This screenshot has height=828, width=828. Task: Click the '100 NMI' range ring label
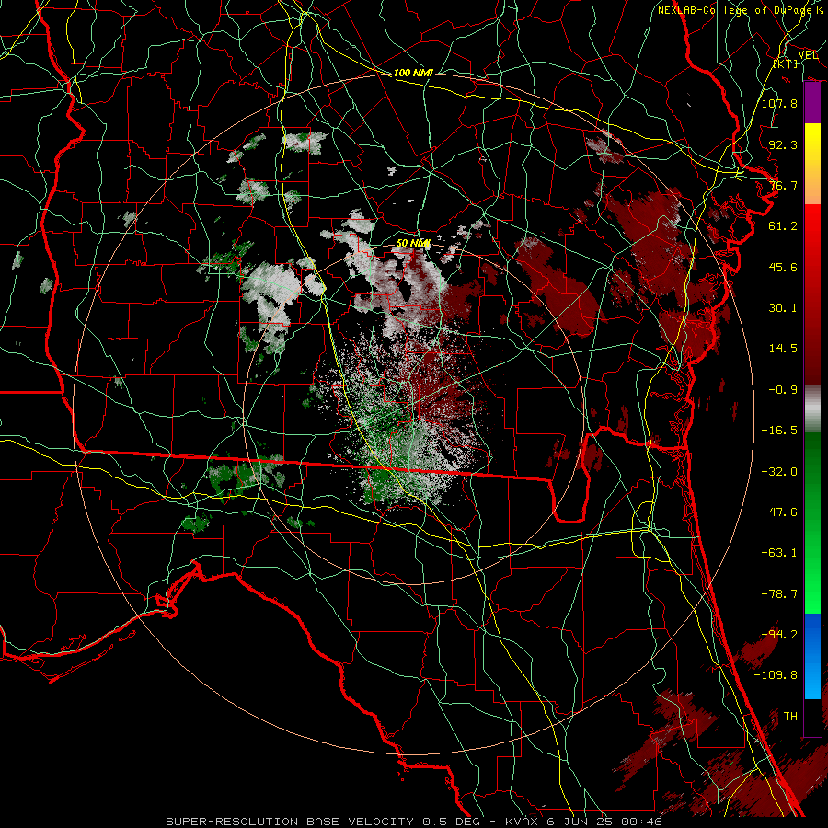413,73
